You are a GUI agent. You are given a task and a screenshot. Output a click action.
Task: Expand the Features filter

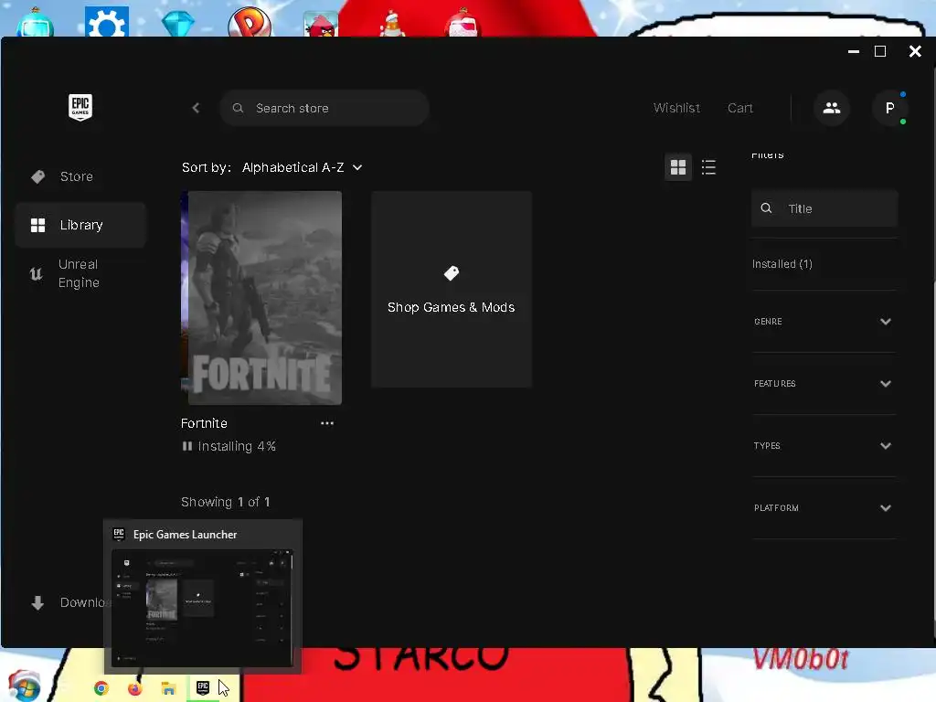tap(824, 384)
